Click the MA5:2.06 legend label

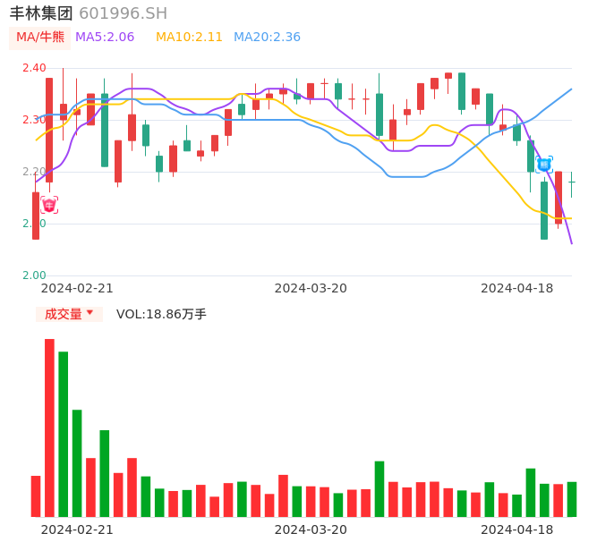[105, 38]
